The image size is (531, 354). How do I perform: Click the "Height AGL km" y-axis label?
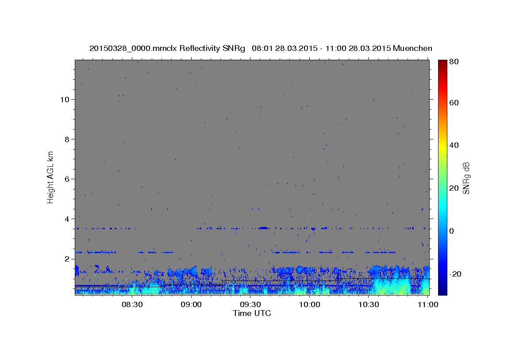click(50, 177)
